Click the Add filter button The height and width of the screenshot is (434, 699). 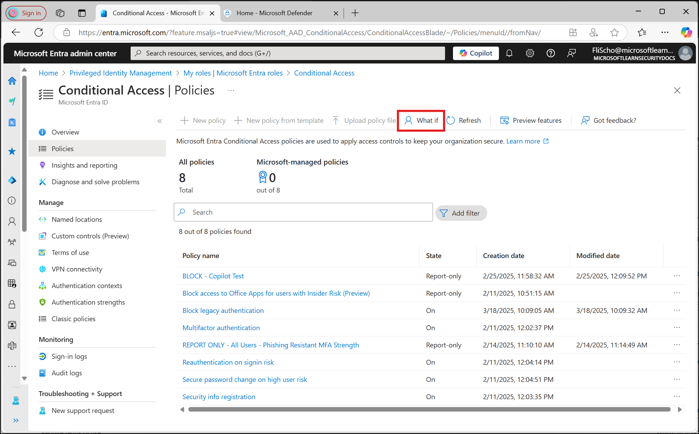(x=461, y=213)
